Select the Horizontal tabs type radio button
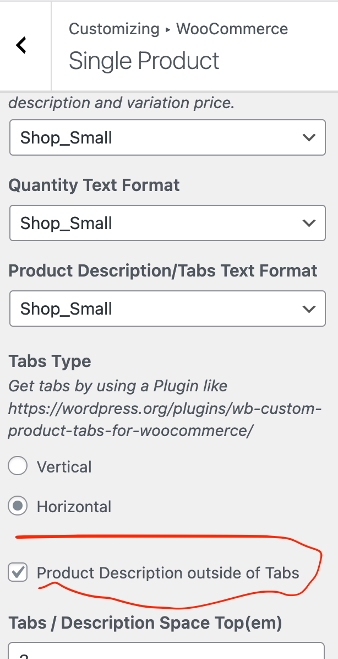The height and width of the screenshot is (659, 338). pos(17,506)
